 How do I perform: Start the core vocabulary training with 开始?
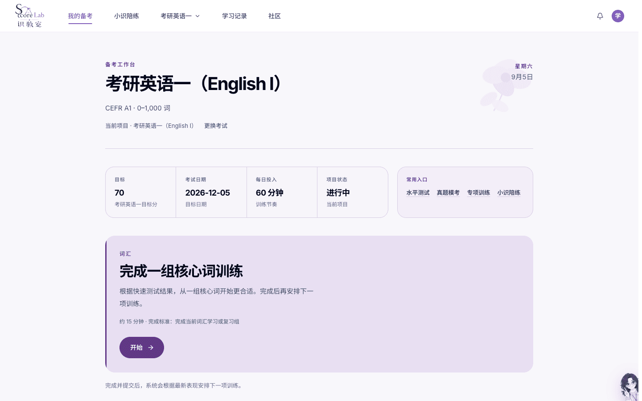pos(142,348)
